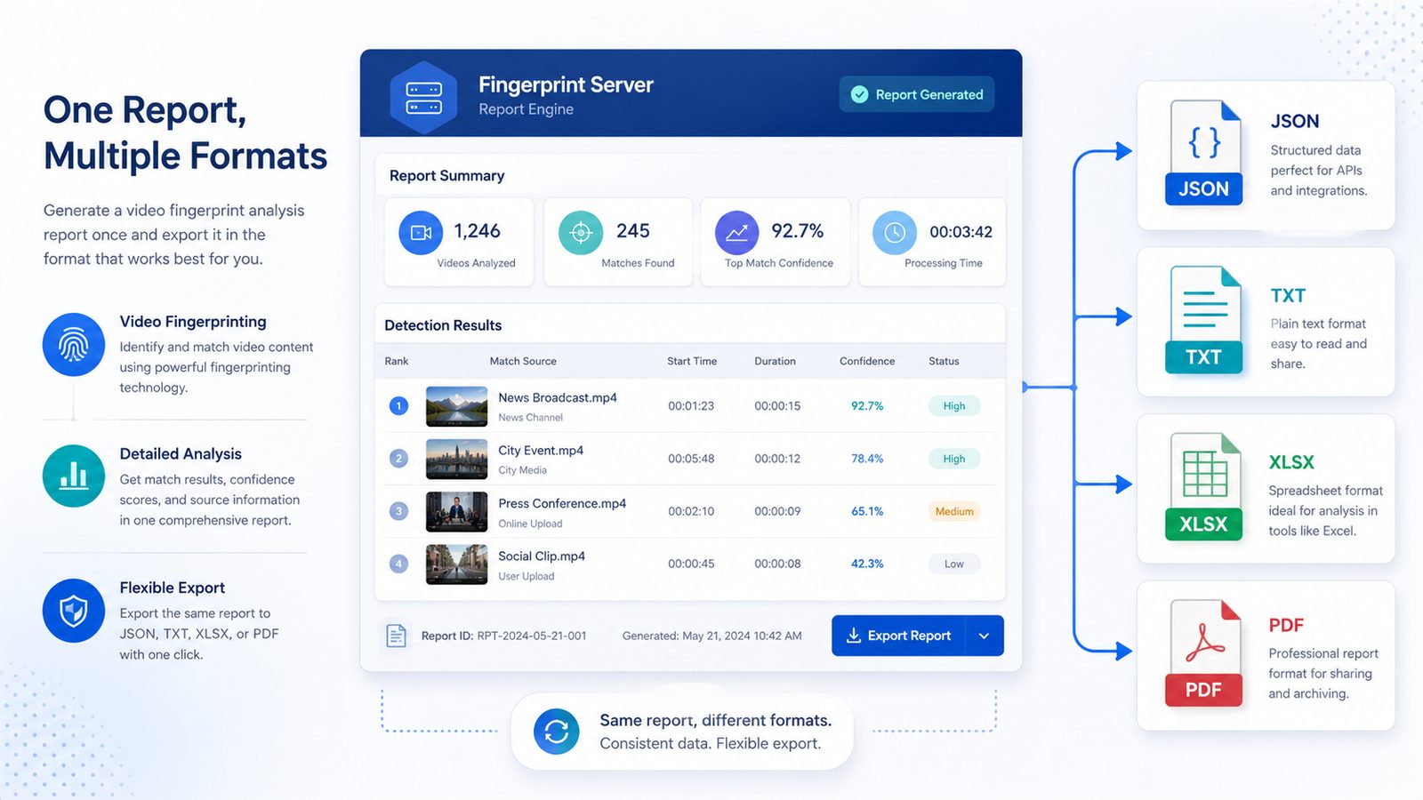Open the News Broadcast.mp4 thumbnail
The width and height of the screenshot is (1423, 800).
coord(457,406)
